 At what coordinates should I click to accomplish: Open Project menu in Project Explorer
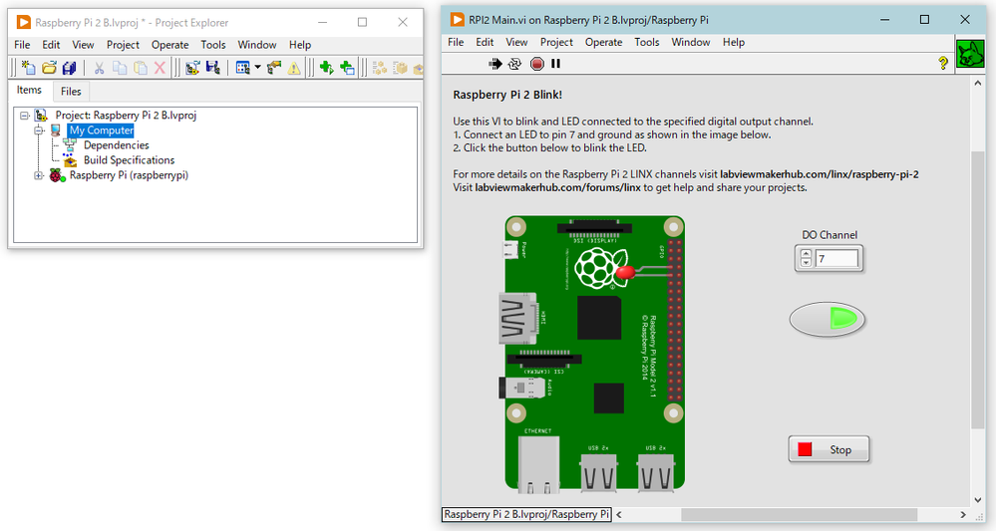click(123, 45)
